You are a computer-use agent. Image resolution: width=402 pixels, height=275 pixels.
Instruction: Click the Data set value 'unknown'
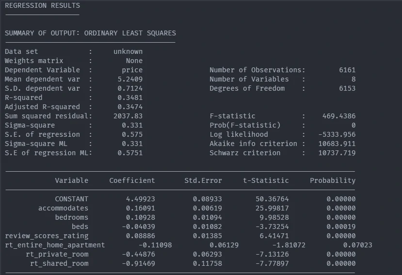tap(128, 51)
